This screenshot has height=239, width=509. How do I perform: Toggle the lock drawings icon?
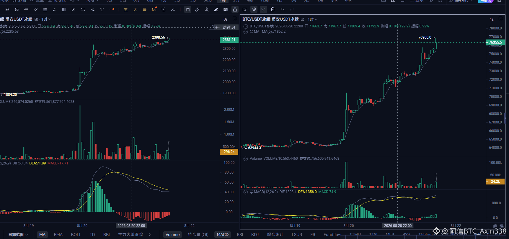point(235,9)
